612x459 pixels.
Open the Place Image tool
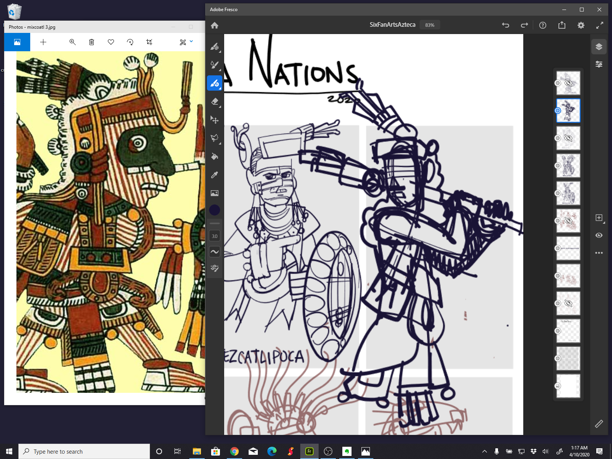coord(215,193)
